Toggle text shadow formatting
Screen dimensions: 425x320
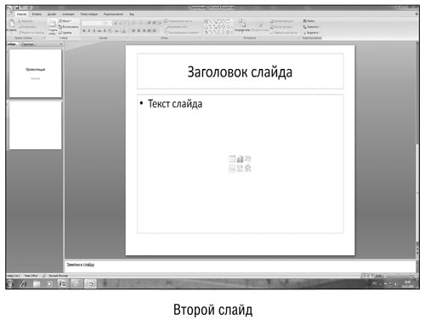[x=105, y=31]
